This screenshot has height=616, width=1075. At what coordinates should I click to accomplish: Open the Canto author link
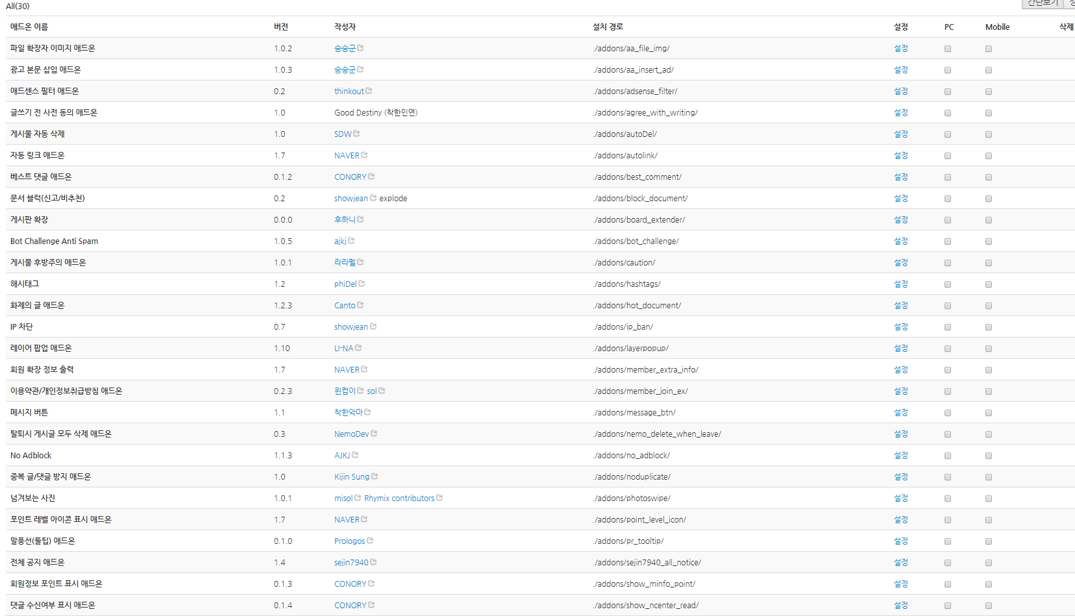point(345,305)
